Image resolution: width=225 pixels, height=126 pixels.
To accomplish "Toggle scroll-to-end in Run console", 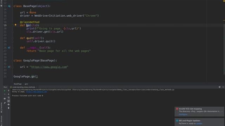I will [8, 101].
